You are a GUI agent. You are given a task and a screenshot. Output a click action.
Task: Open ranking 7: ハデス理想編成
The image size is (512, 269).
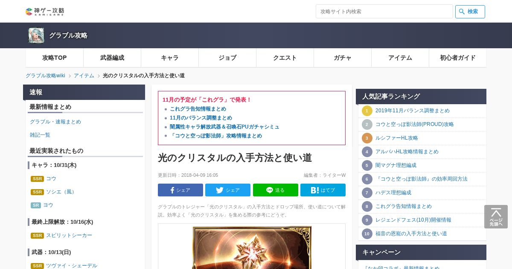[393, 193]
